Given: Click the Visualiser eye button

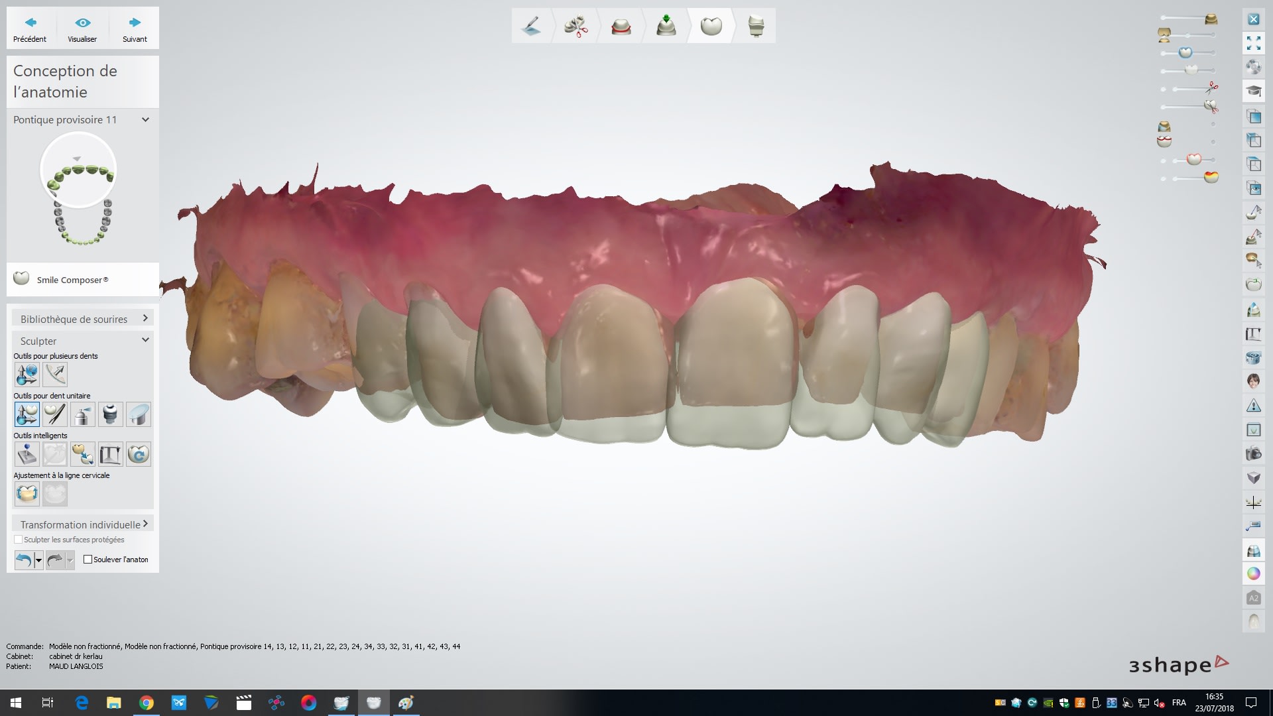Looking at the screenshot, I should tap(82, 29).
